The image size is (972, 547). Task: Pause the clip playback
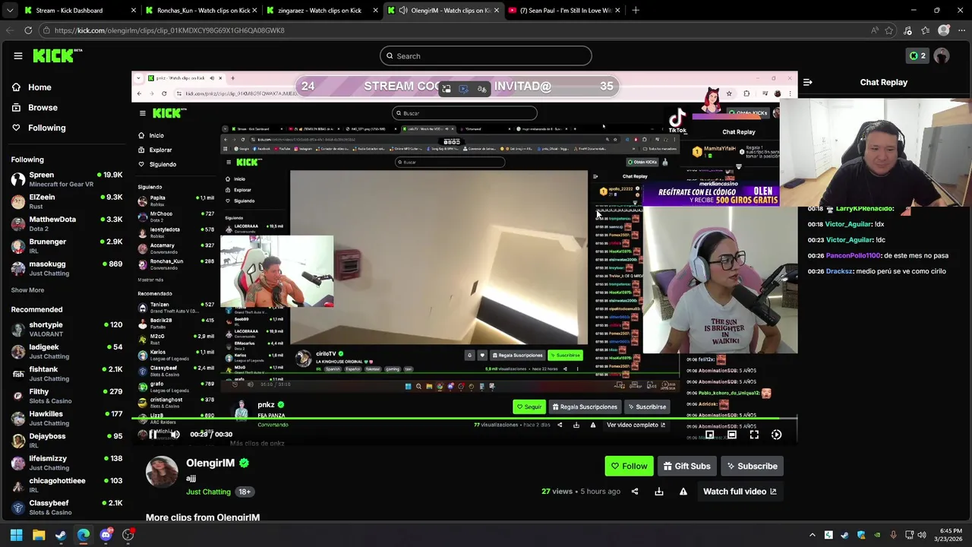coord(153,435)
